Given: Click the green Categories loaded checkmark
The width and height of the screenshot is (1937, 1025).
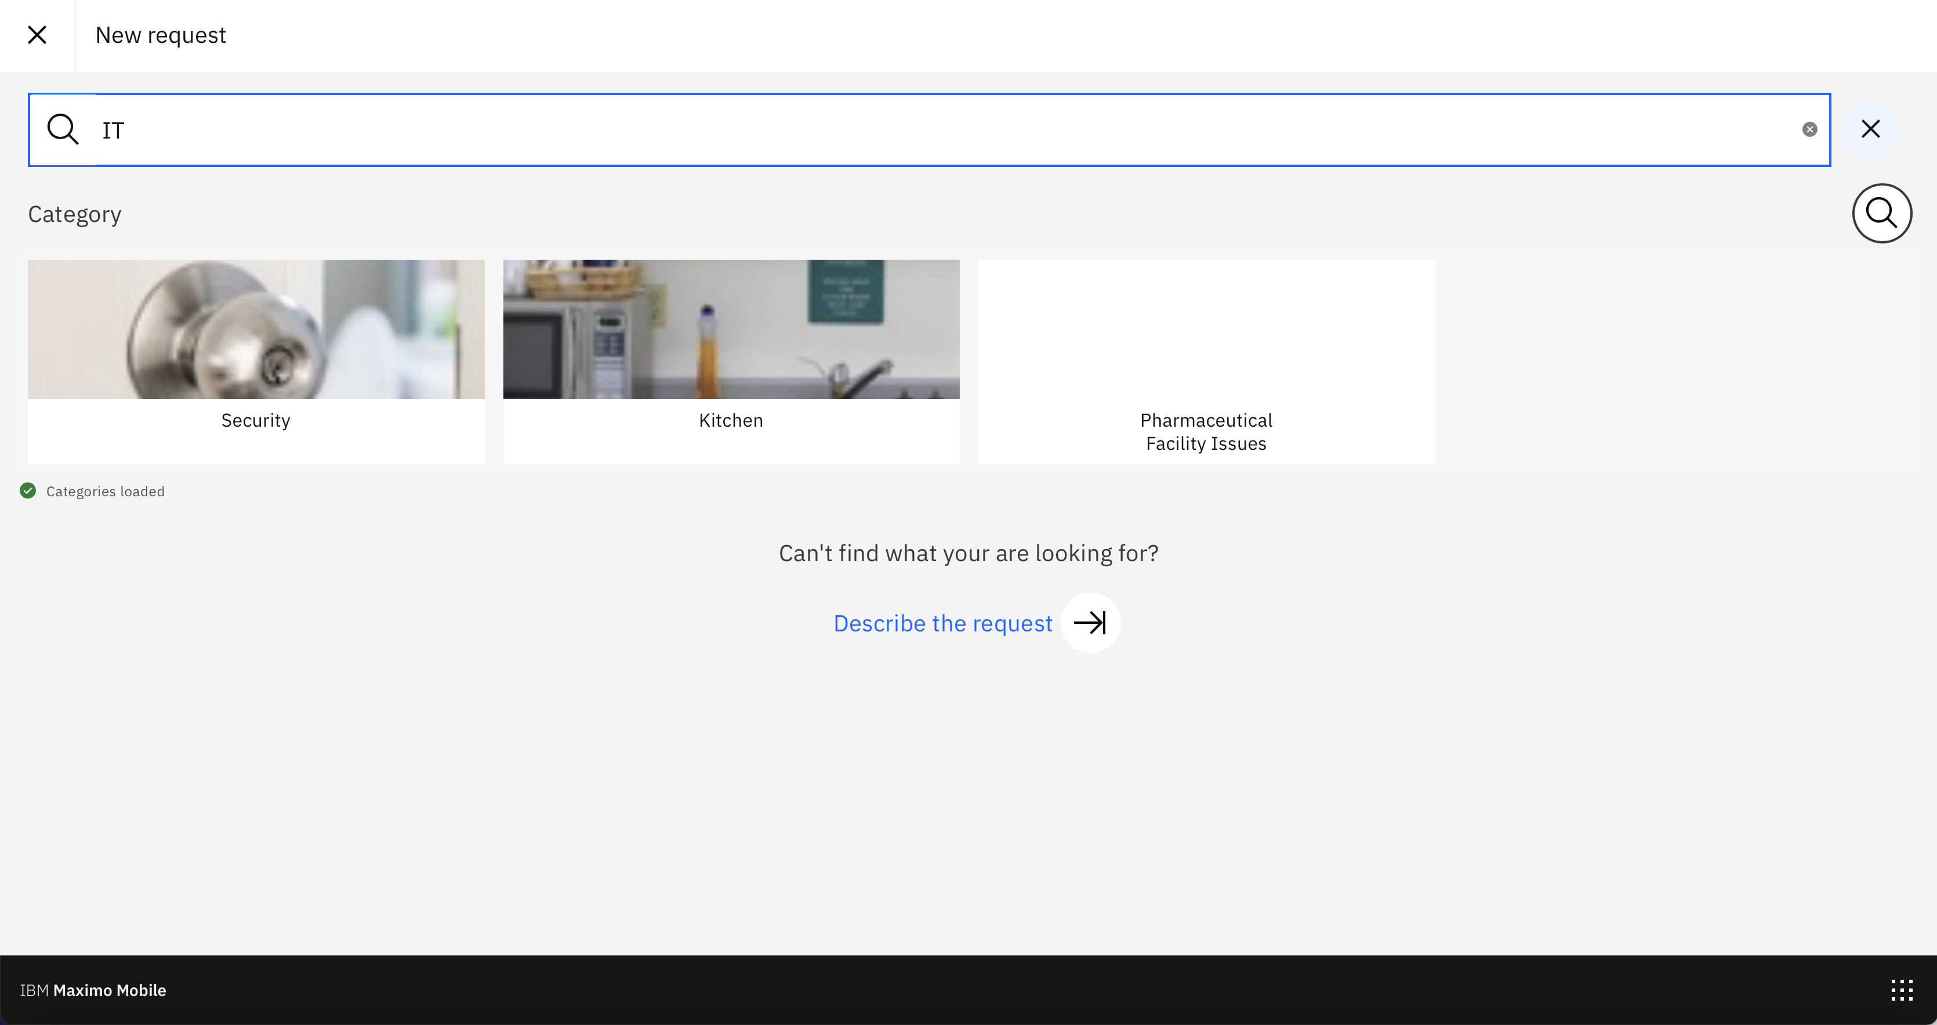Looking at the screenshot, I should pyautogui.click(x=28, y=490).
